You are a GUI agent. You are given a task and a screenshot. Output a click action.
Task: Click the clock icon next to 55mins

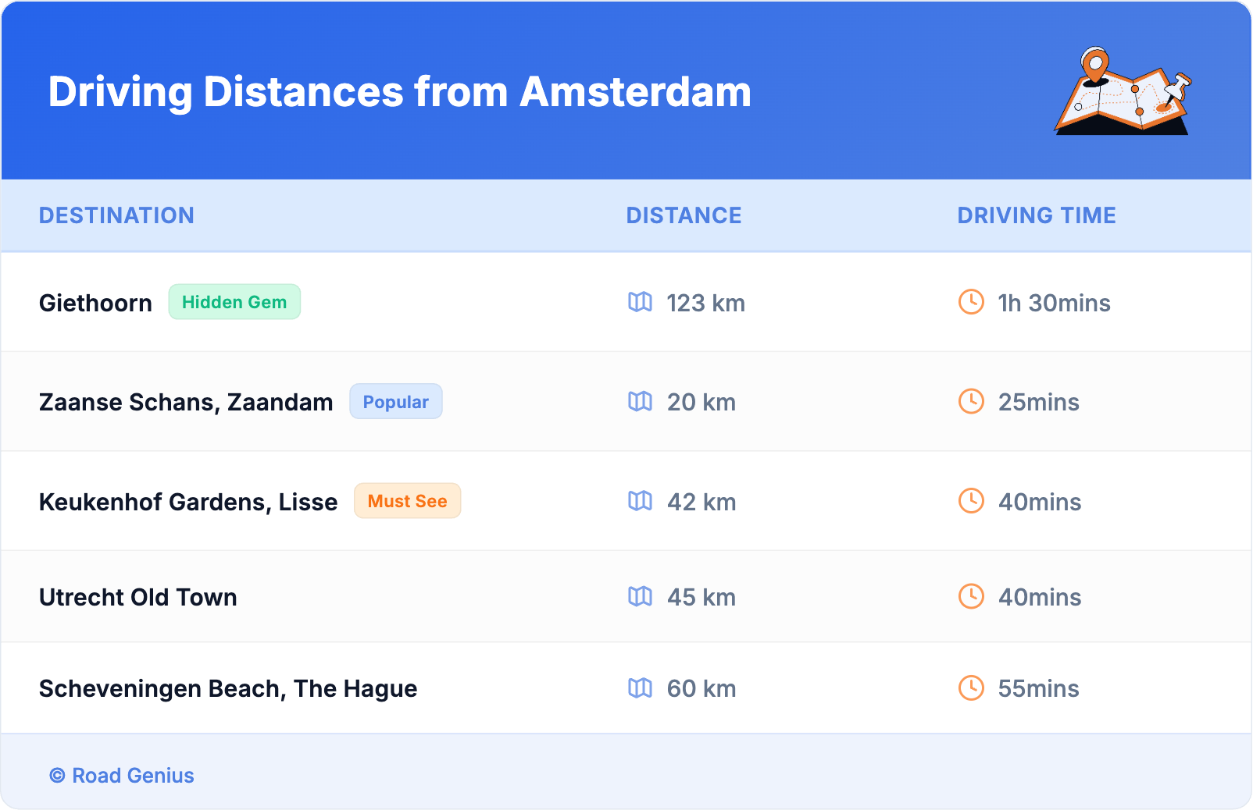pos(971,687)
